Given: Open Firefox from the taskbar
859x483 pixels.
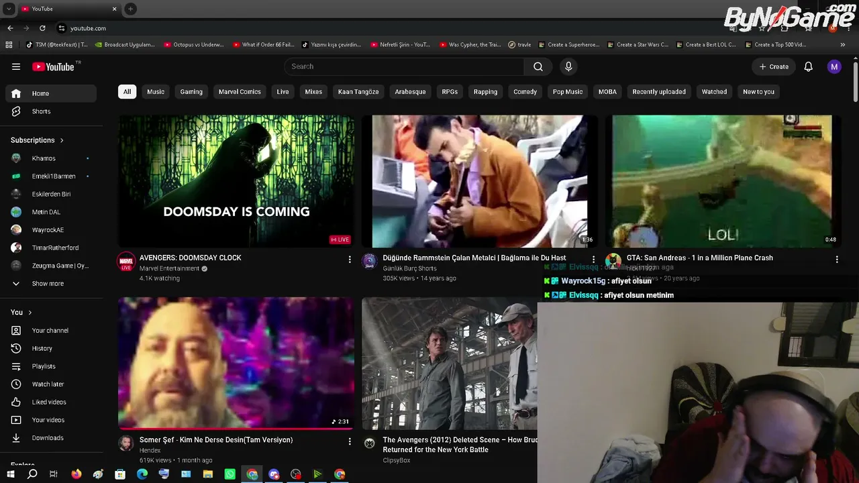Looking at the screenshot, I should pyautogui.click(x=76, y=474).
